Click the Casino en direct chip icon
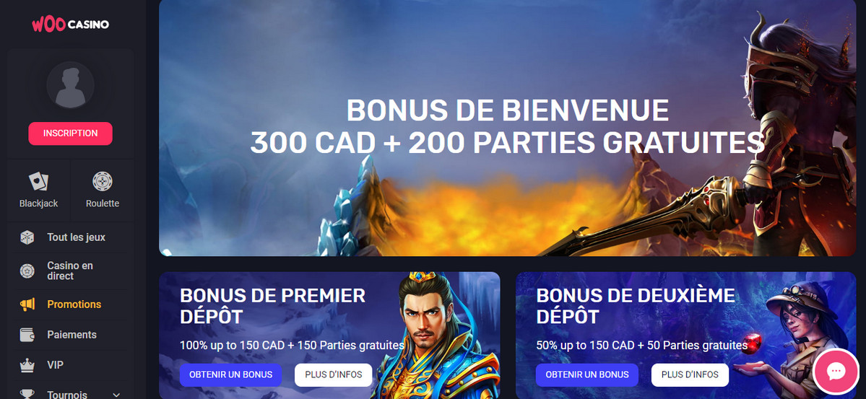Image resolution: width=866 pixels, height=399 pixels. pyautogui.click(x=27, y=271)
